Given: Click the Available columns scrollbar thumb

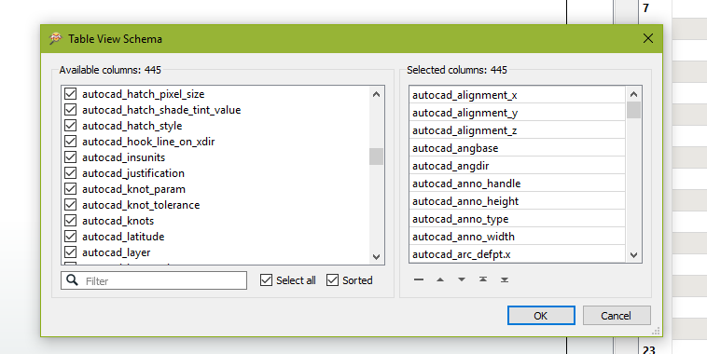Looking at the screenshot, I should tap(376, 157).
